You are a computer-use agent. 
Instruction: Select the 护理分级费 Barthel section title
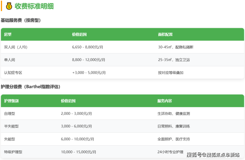click(30, 87)
